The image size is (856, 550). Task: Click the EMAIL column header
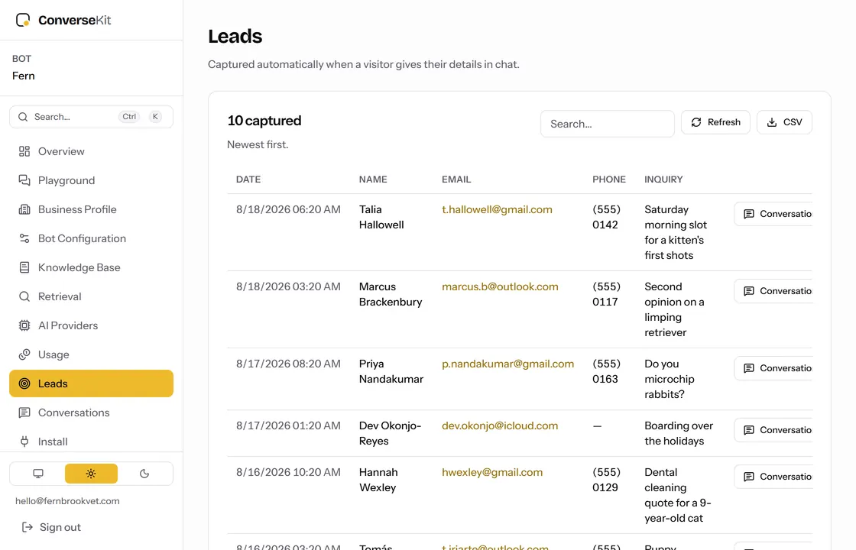(456, 180)
